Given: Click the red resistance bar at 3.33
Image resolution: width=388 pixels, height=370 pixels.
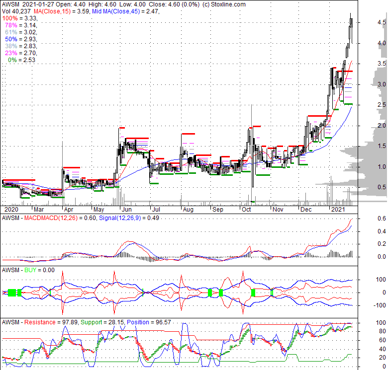Looking at the screenshot, I should pyautogui.click(x=345, y=72).
